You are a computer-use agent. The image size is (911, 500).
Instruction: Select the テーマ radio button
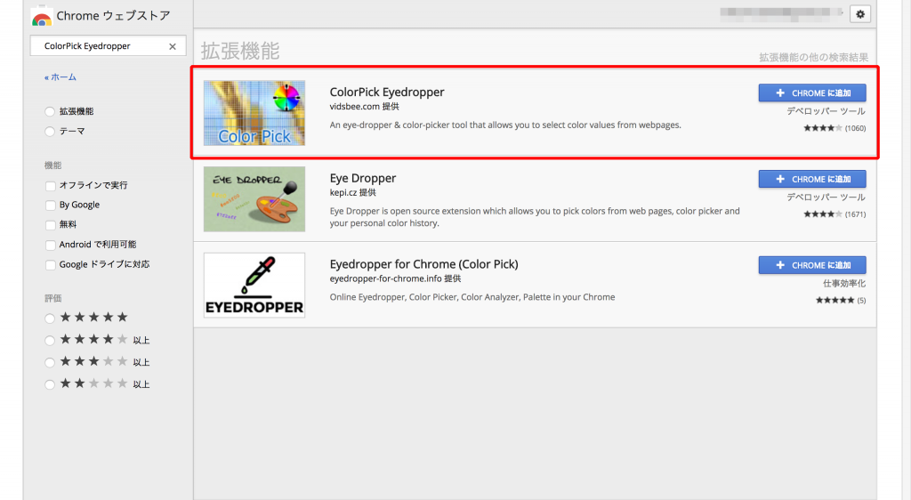point(50,132)
